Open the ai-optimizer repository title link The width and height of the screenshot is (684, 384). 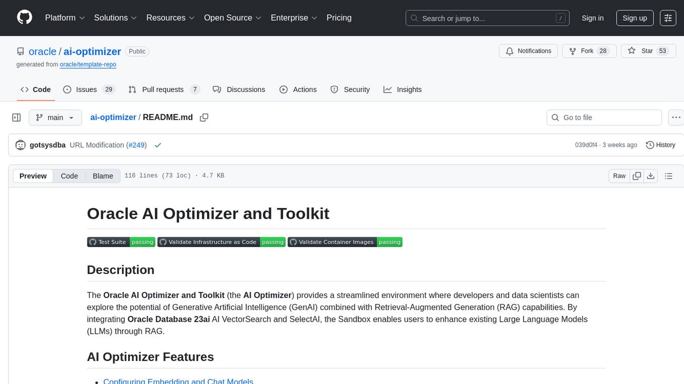click(x=93, y=51)
